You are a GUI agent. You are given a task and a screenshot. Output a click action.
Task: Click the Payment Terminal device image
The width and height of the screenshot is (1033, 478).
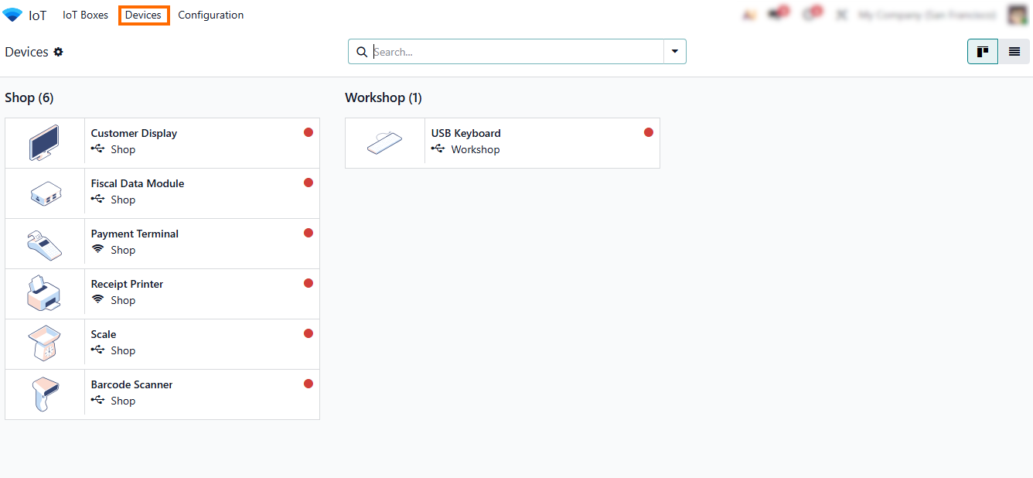click(44, 244)
